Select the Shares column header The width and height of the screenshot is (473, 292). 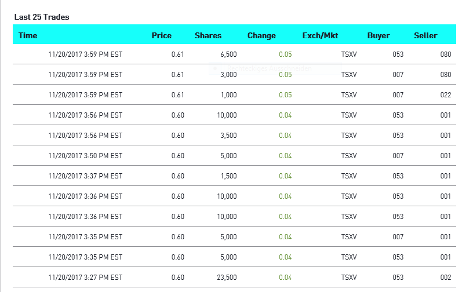pyautogui.click(x=208, y=35)
